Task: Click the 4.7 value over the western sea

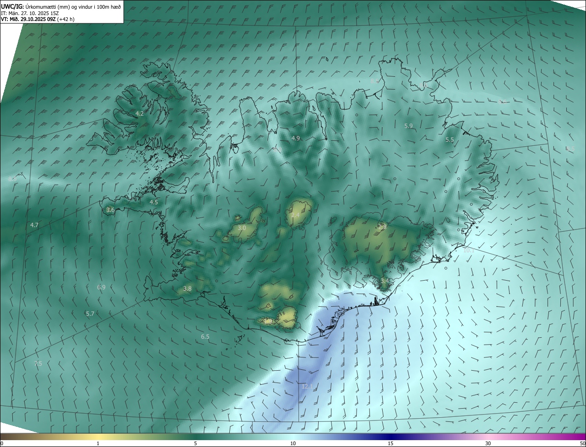Action: coord(34,225)
